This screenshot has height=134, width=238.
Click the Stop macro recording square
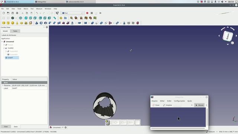[92, 13]
